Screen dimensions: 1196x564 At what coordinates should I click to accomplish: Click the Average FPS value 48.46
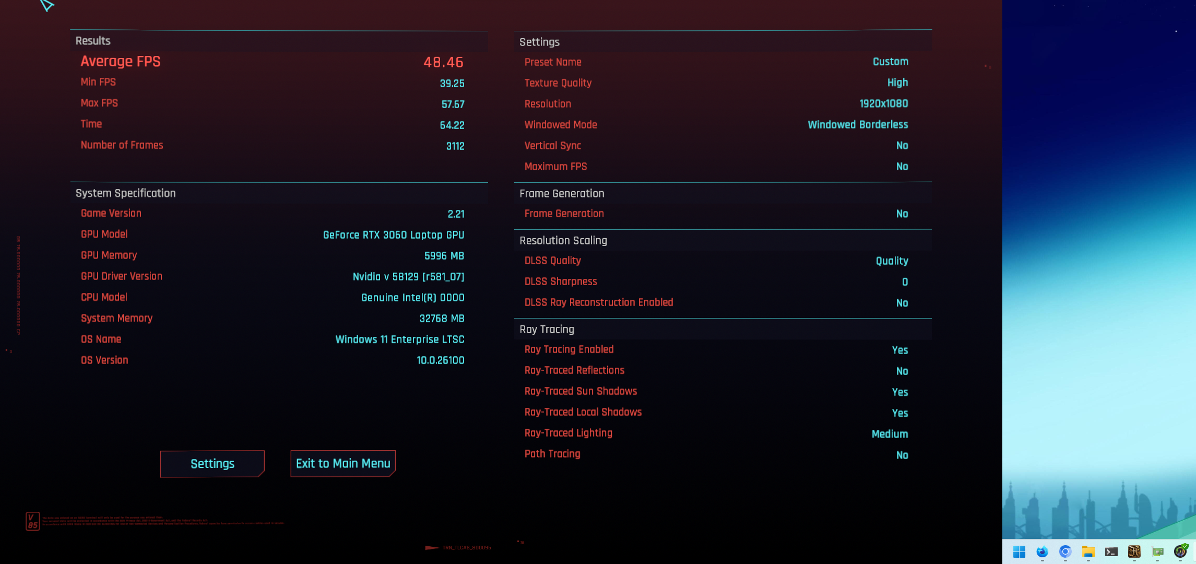[x=443, y=62]
